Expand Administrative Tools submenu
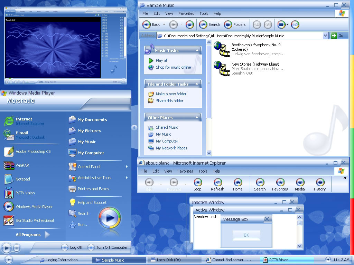Viewport: 354px width, 265px height. (127, 178)
